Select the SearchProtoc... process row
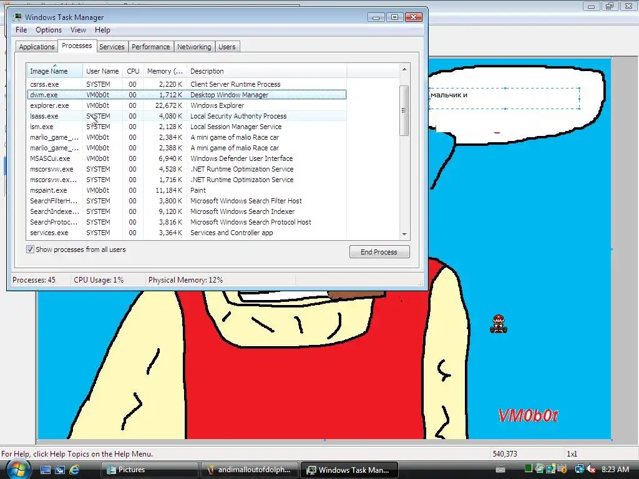The image size is (639, 479). (x=187, y=221)
